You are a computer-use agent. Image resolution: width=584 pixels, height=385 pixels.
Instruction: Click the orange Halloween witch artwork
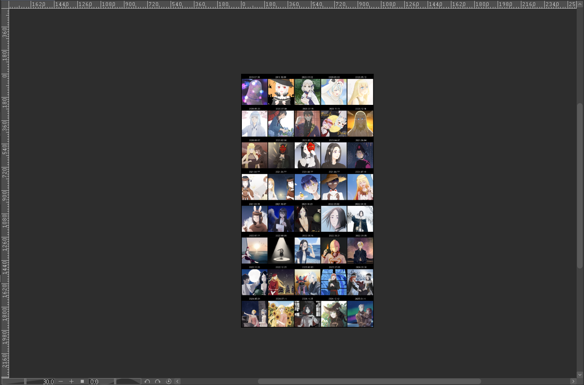click(x=281, y=92)
